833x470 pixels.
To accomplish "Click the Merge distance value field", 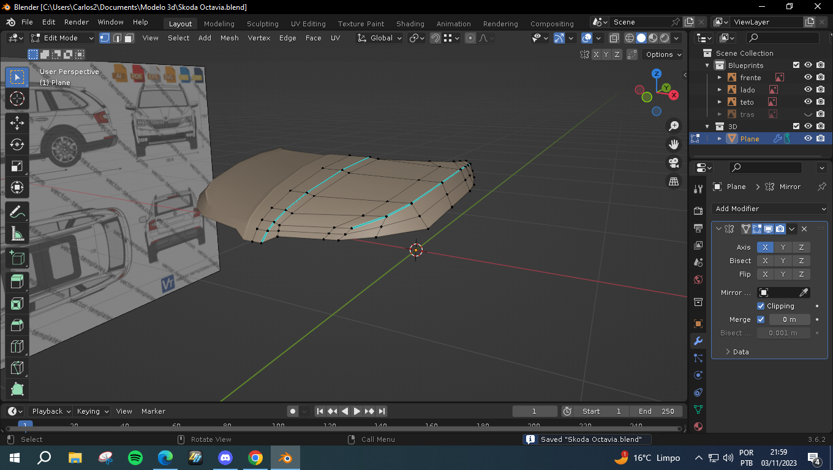I will point(790,319).
